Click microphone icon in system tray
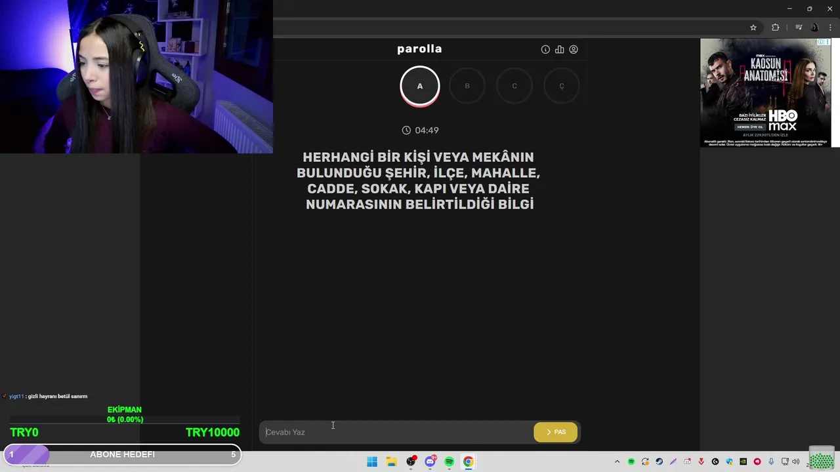 771,462
